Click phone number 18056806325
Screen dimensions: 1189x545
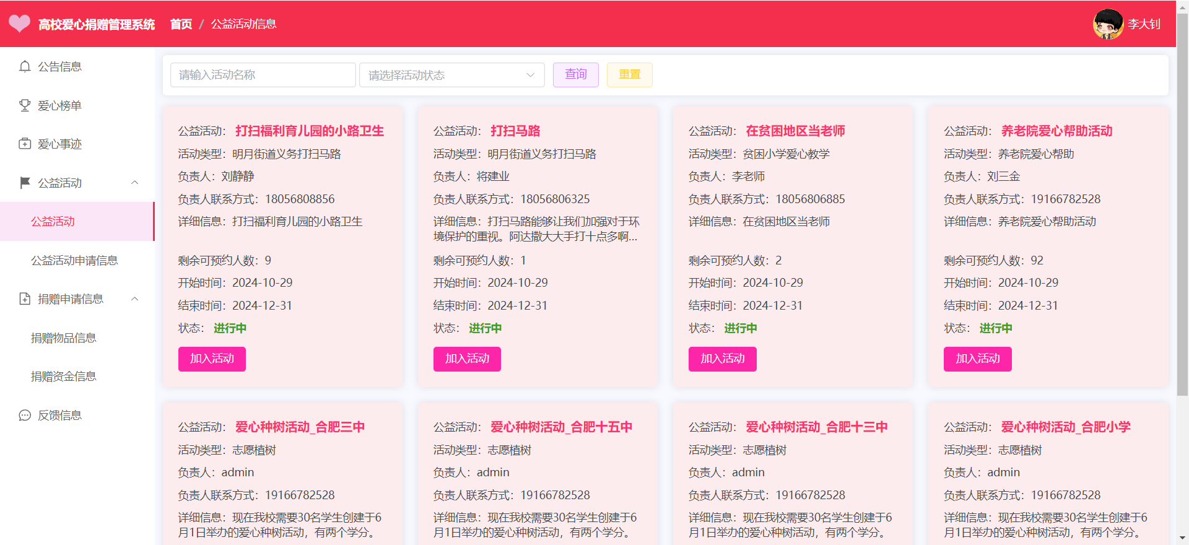click(x=555, y=199)
